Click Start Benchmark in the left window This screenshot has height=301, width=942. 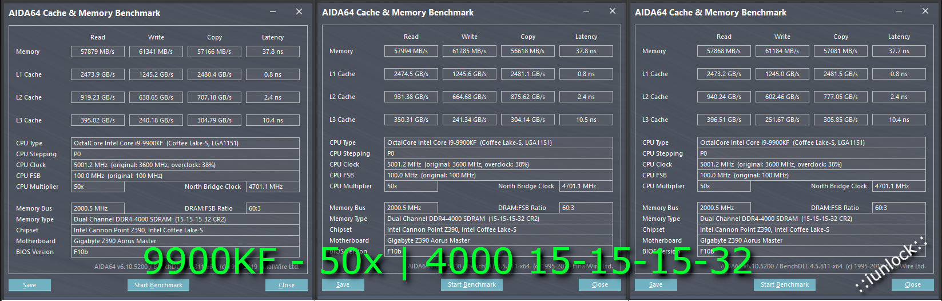pyautogui.click(x=158, y=285)
